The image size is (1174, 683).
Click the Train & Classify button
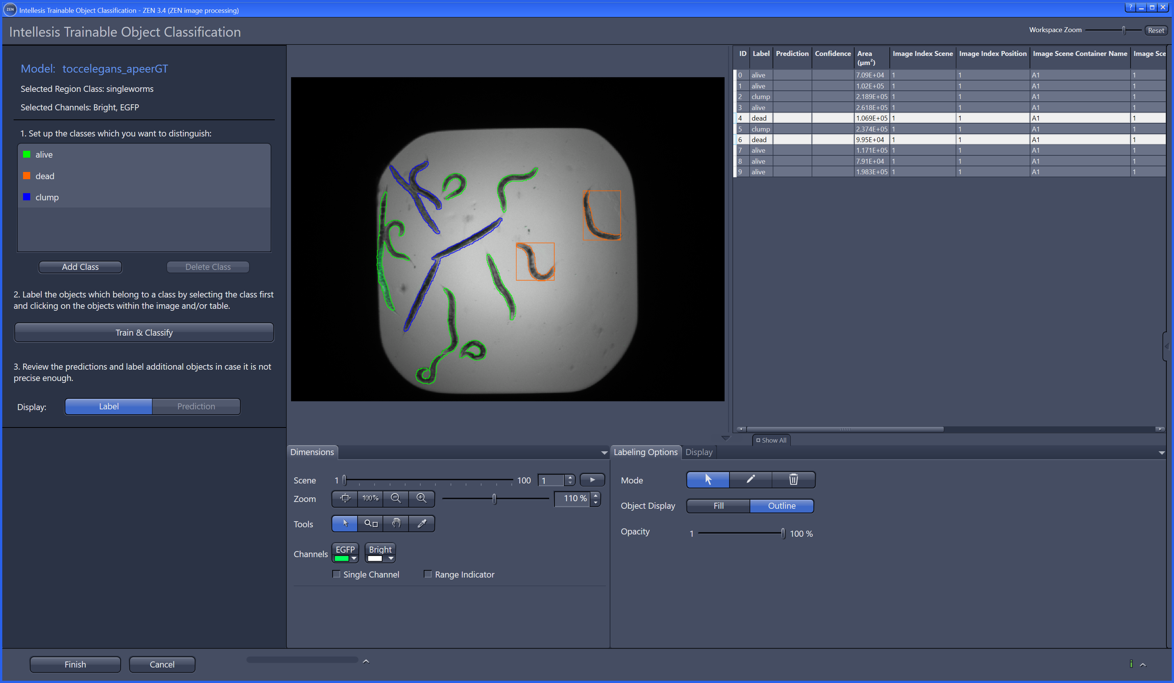[x=144, y=333]
